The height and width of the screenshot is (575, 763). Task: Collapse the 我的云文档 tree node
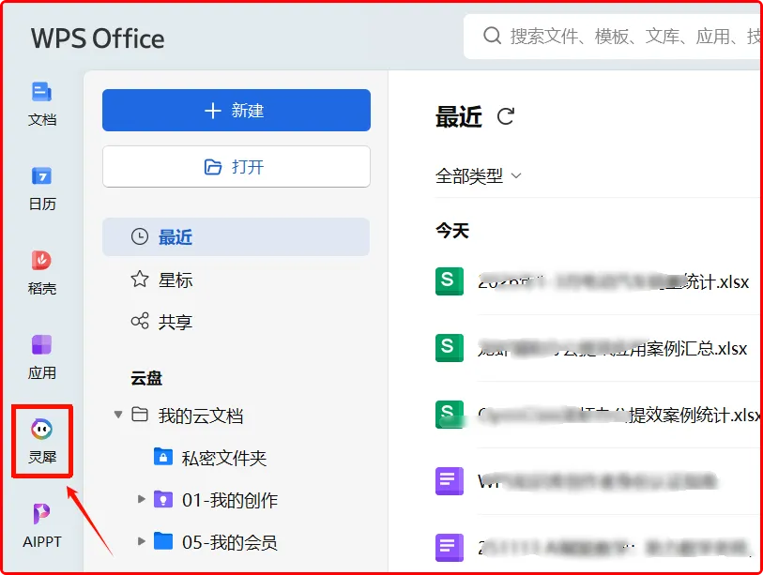pyautogui.click(x=118, y=415)
